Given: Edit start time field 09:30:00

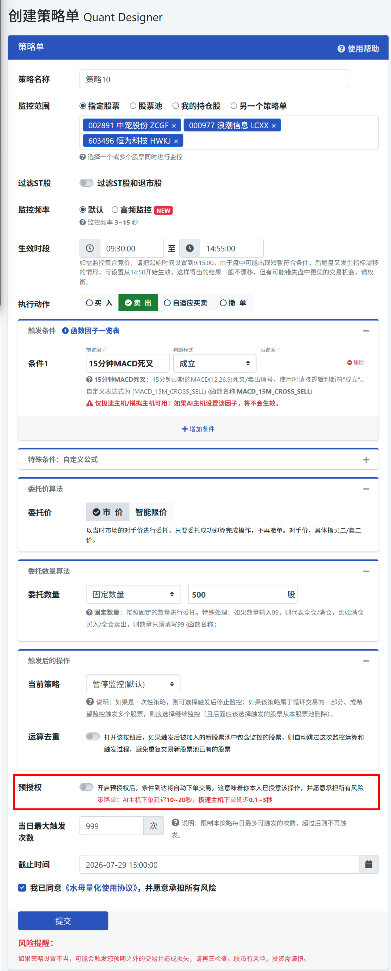Looking at the screenshot, I should [x=132, y=248].
